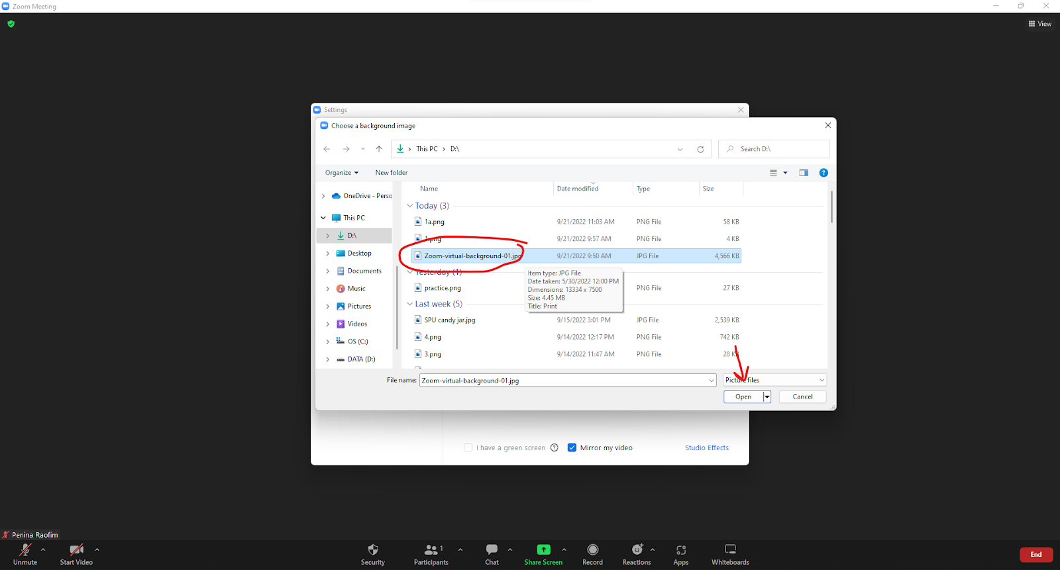
Task: Click the Help question mark icon
Action: coord(823,173)
